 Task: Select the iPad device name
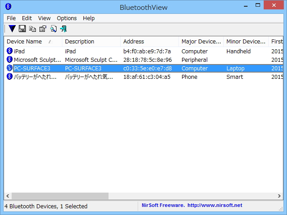19,51
